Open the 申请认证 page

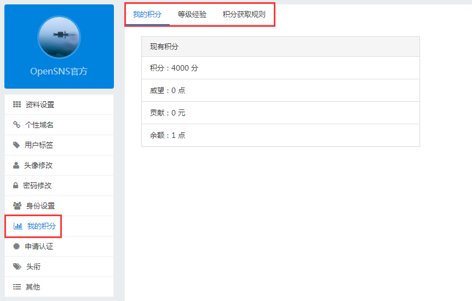click(59, 246)
